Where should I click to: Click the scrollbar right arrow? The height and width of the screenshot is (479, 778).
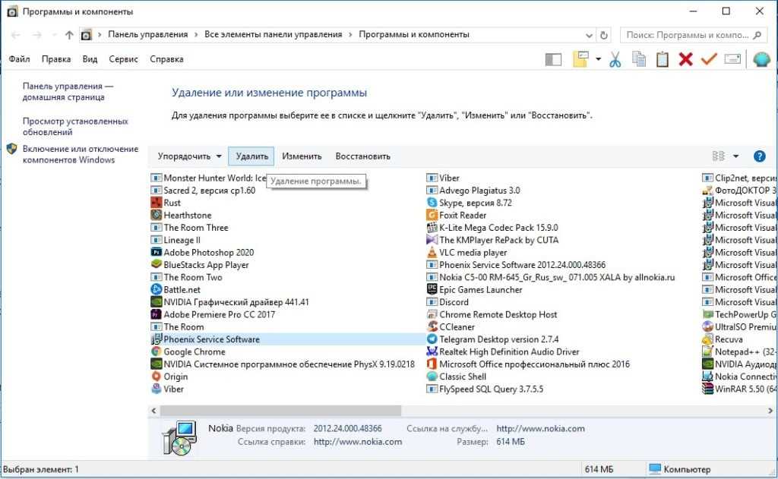tap(770, 411)
